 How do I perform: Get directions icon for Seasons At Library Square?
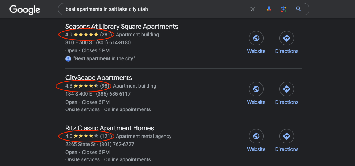[287, 38]
